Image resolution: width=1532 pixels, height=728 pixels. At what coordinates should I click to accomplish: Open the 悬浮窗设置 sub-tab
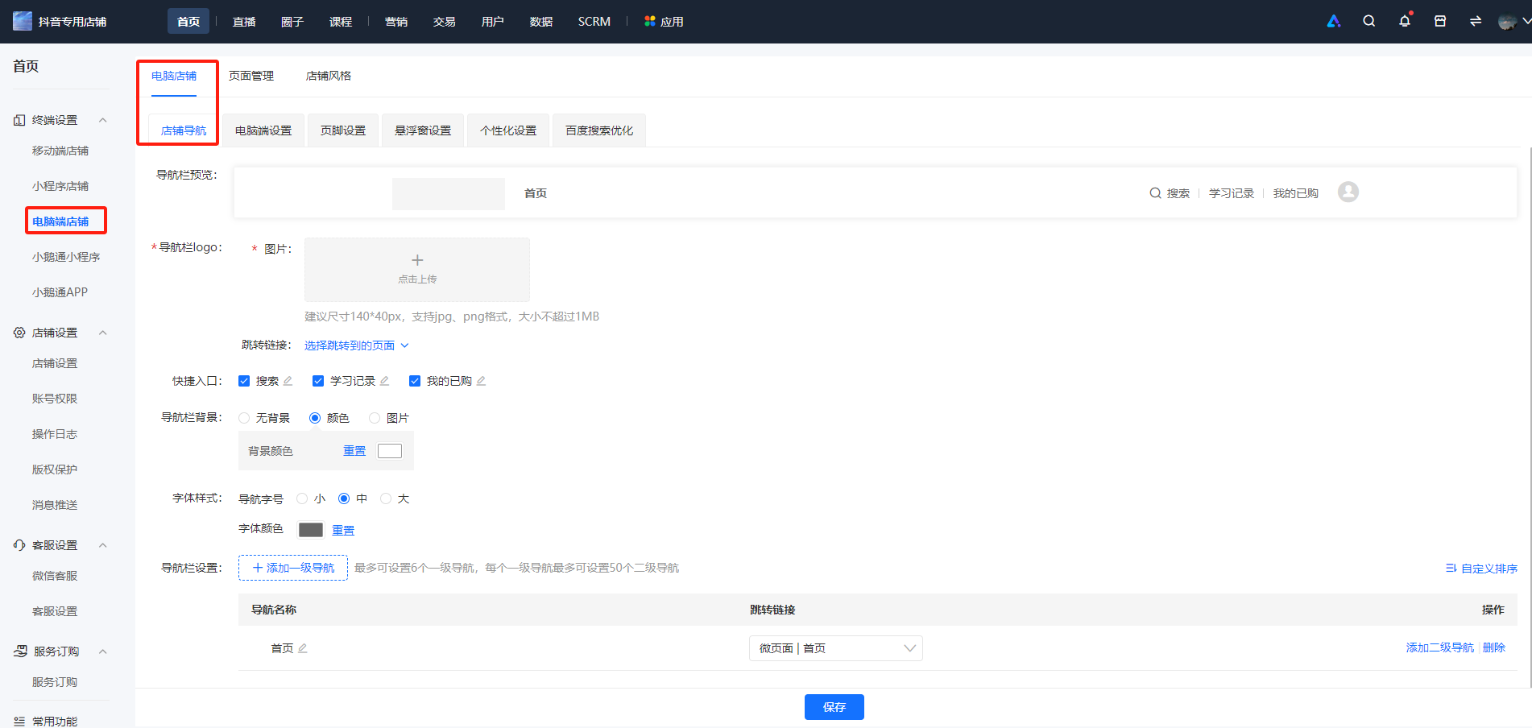click(423, 130)
